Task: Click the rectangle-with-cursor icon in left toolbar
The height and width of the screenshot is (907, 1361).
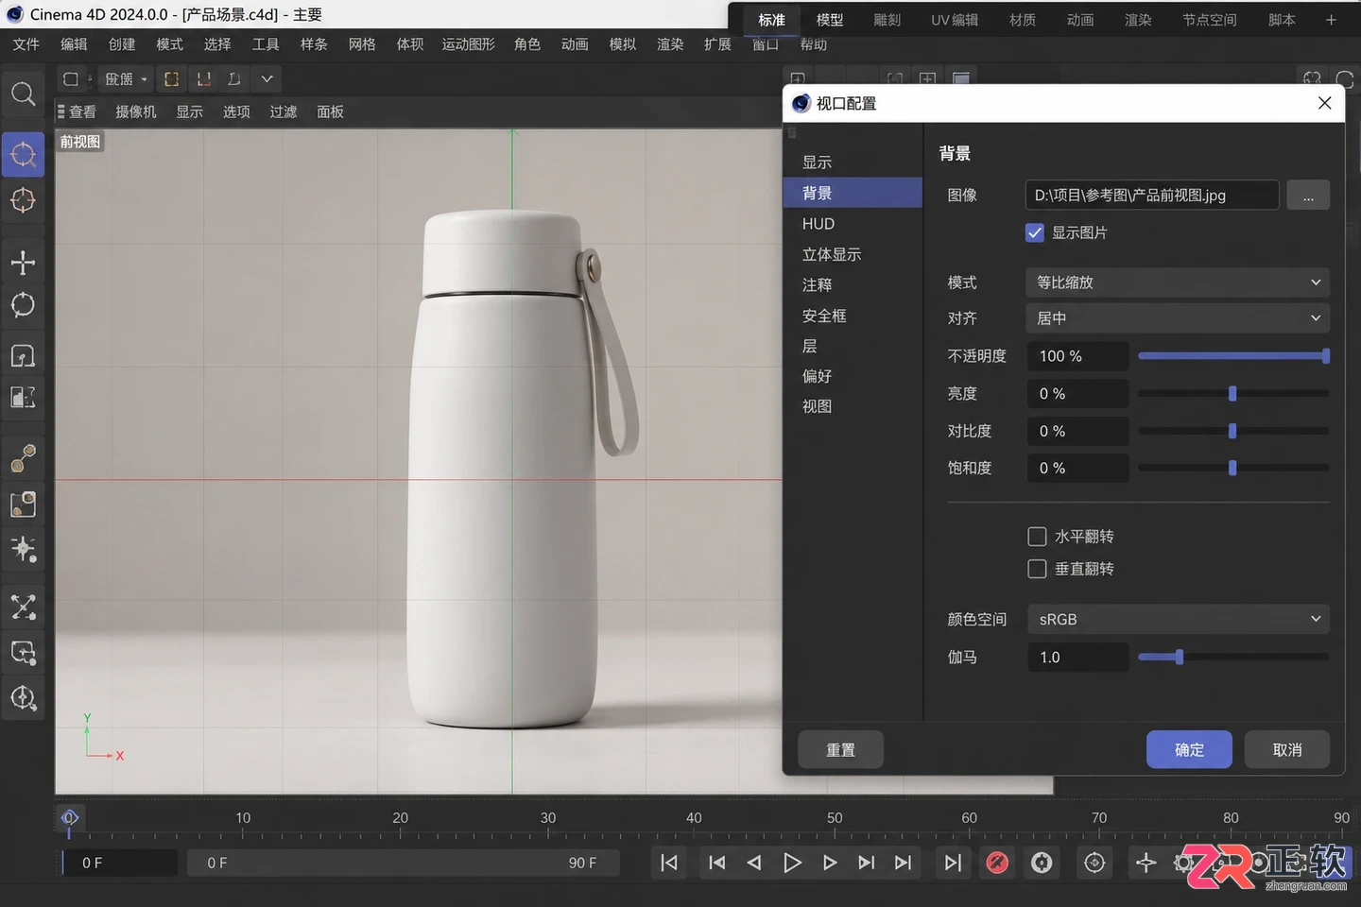Action: pos(23,652)
